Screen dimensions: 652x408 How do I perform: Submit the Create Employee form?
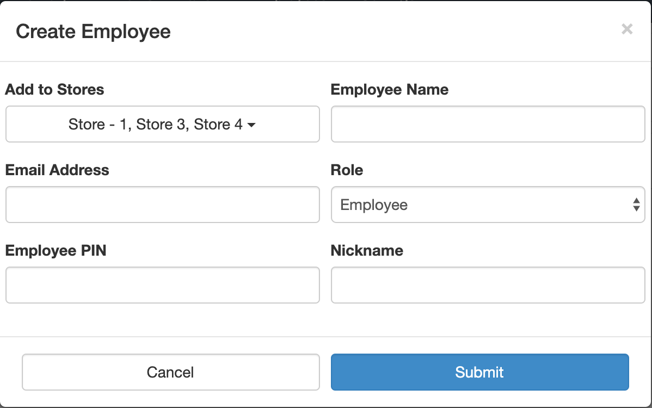479,372
